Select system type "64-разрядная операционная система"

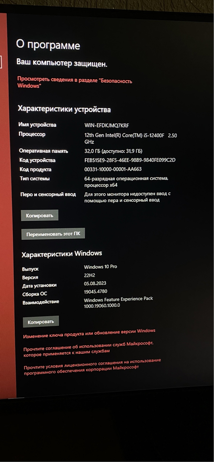coord(126,181)
